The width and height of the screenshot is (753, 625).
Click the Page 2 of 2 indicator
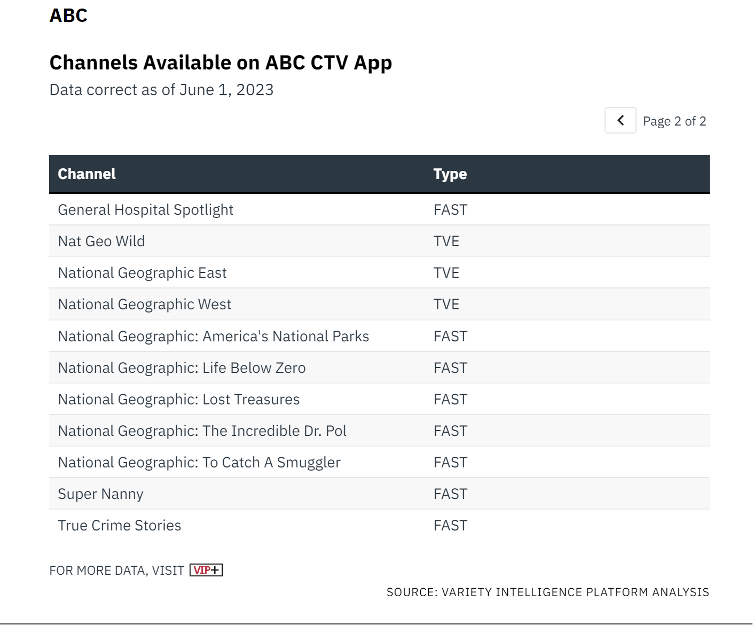[x=674, y=121]
